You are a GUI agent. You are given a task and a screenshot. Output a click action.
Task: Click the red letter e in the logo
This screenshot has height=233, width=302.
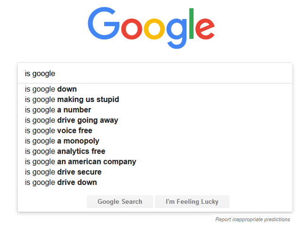pyautogui.click(x=205, y=29)
